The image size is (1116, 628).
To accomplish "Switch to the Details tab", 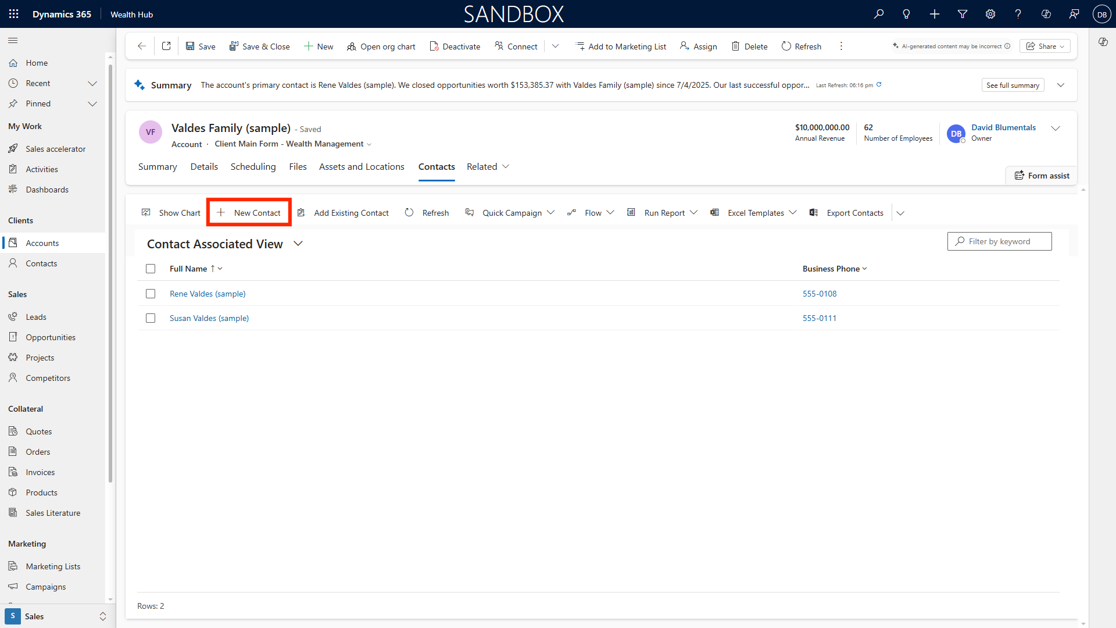I will coord(204,166).
